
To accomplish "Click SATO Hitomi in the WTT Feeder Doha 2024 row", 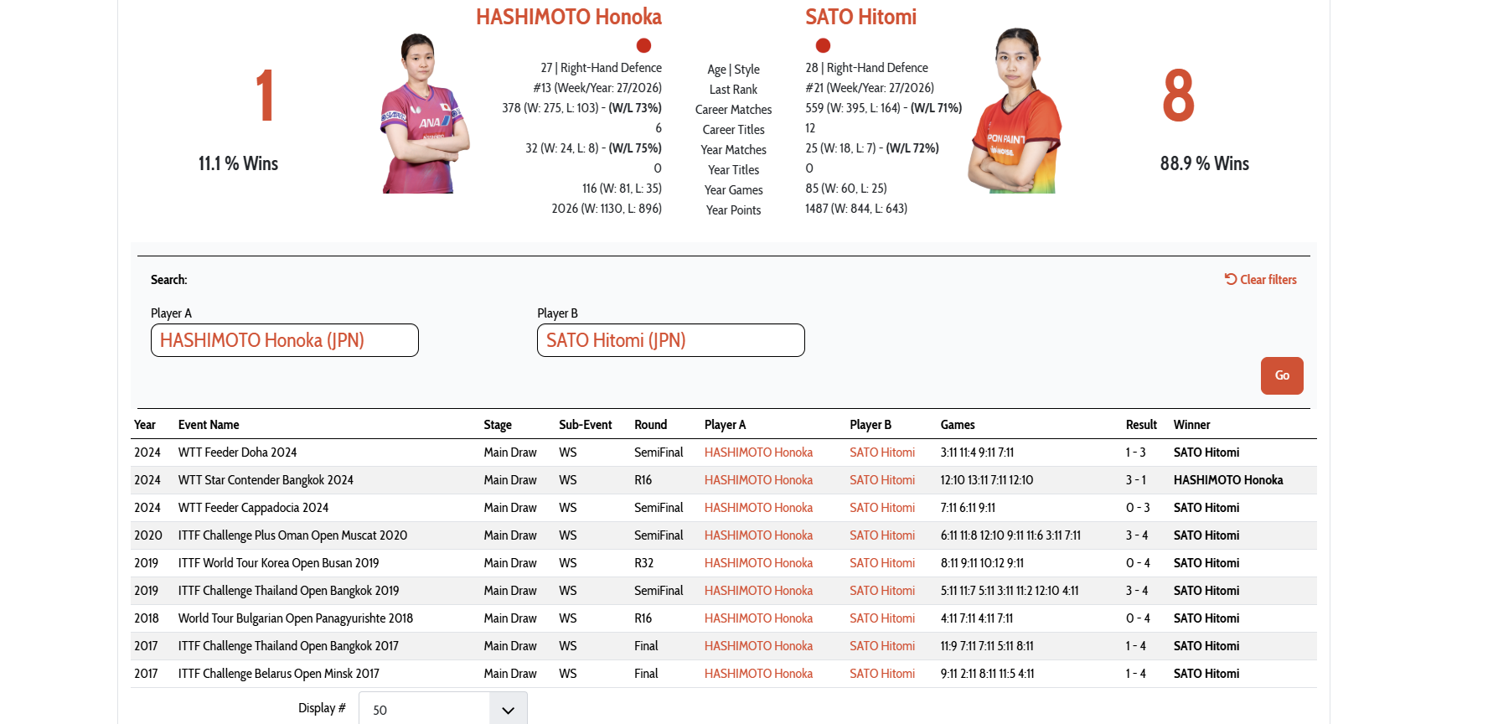I will [x=882, y=452].
